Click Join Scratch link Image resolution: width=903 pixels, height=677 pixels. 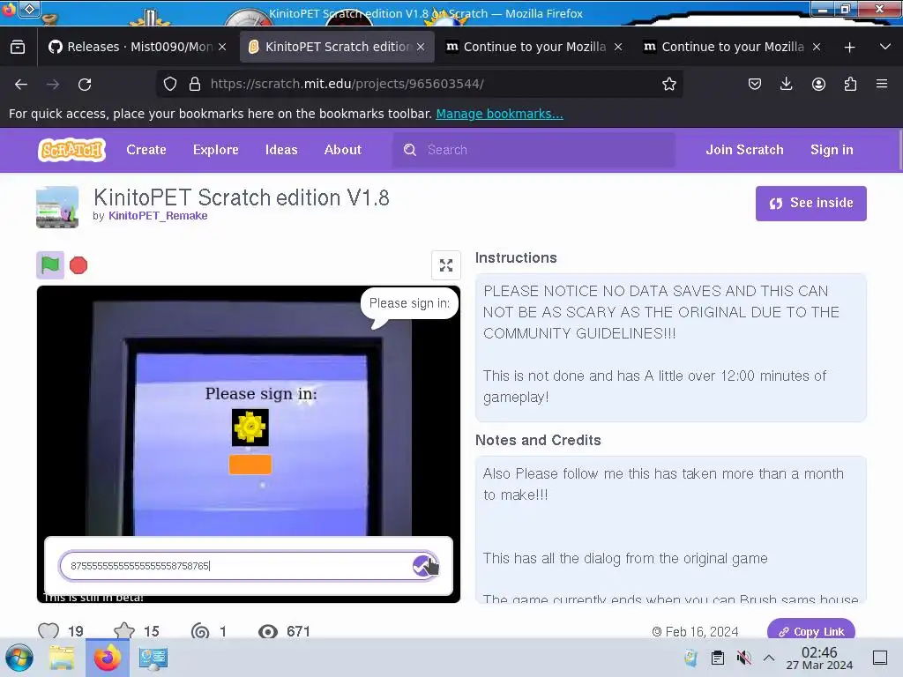click(x=744, y=150)
